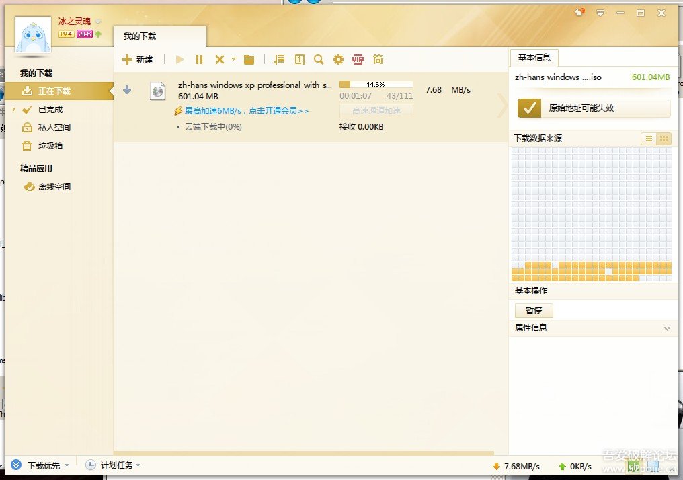Viewport: 683px width, 480px height.
Task: Switch to simple mode with the 简 icon
Action: pyautogui.click(x=378, y=60)
